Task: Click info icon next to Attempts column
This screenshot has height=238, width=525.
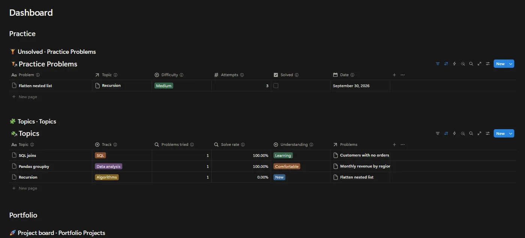Action: (242, 75)
